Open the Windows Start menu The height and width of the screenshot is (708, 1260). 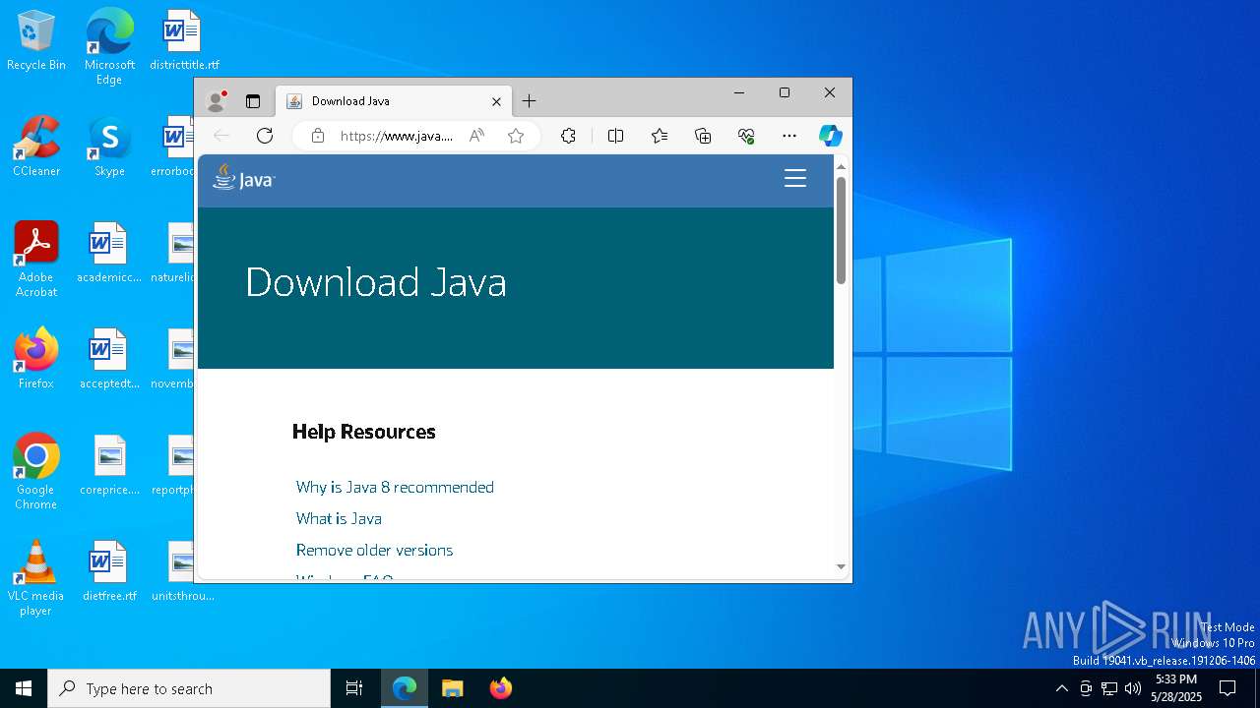pyautogui.click(x=24, y=688)
